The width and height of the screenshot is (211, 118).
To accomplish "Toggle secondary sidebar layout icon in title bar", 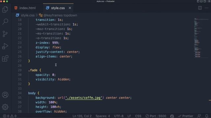I will [x=204, y=1].
